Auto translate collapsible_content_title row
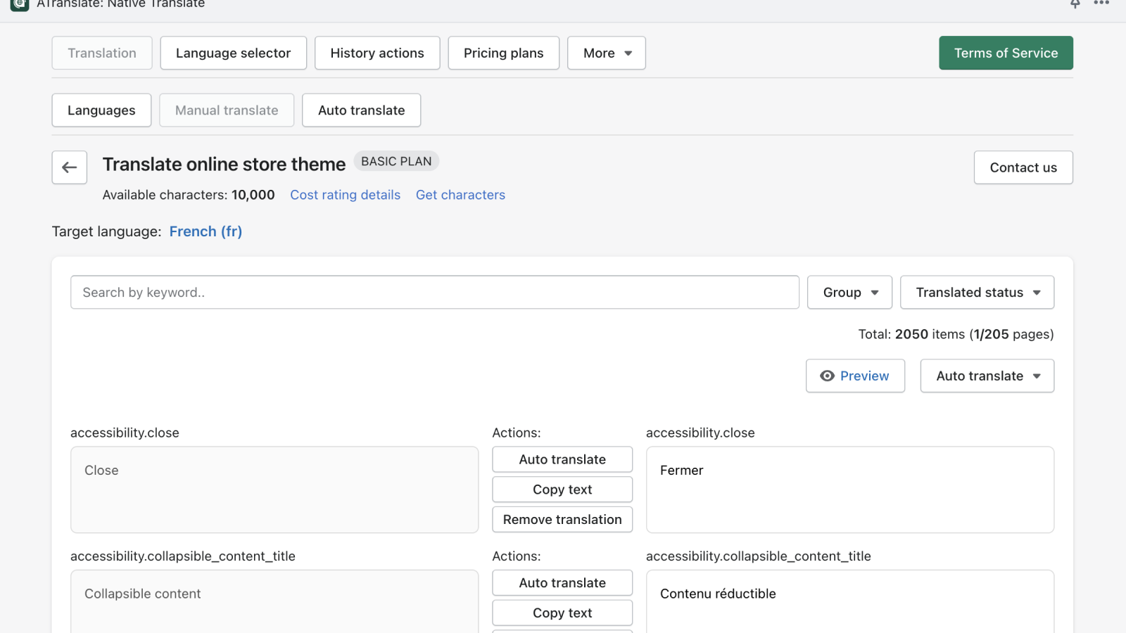The image size is (1126, 633). (562, 582)
